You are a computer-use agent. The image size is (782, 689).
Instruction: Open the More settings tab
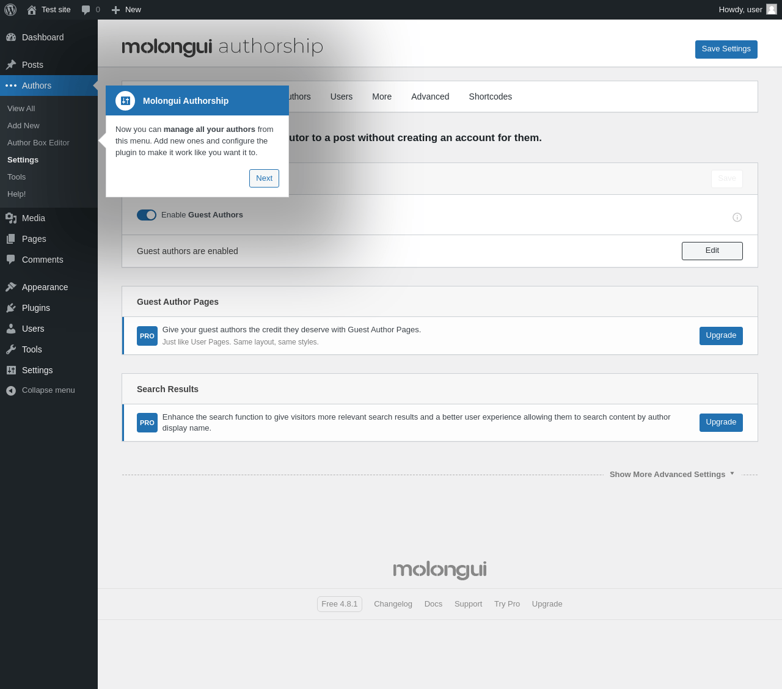click(x=382, y=97)
